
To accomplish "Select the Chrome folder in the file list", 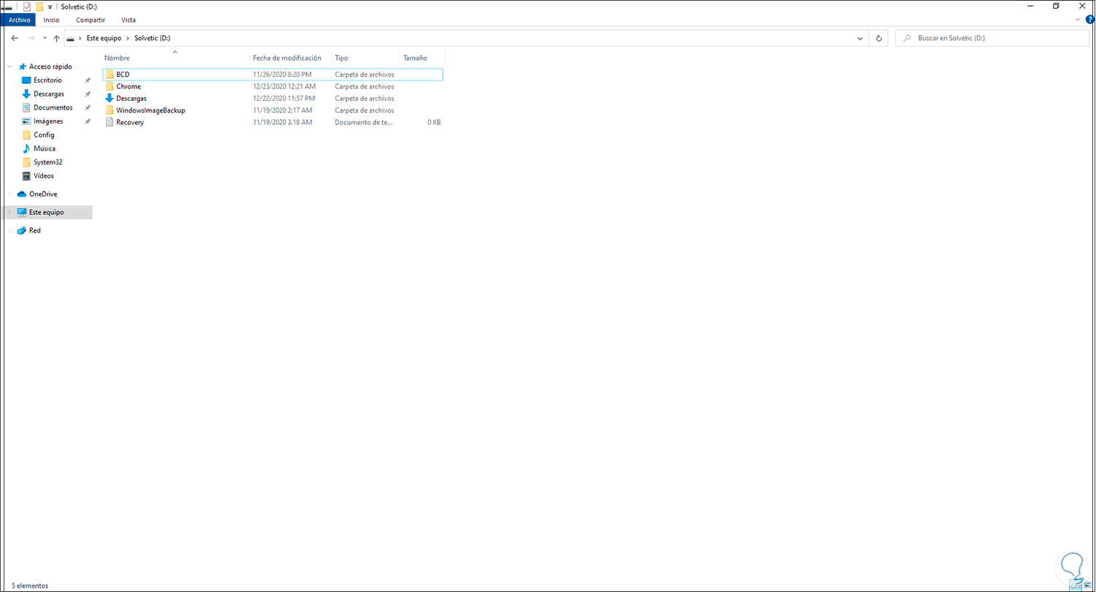I will pyautogui.click(x=129, y=86).
